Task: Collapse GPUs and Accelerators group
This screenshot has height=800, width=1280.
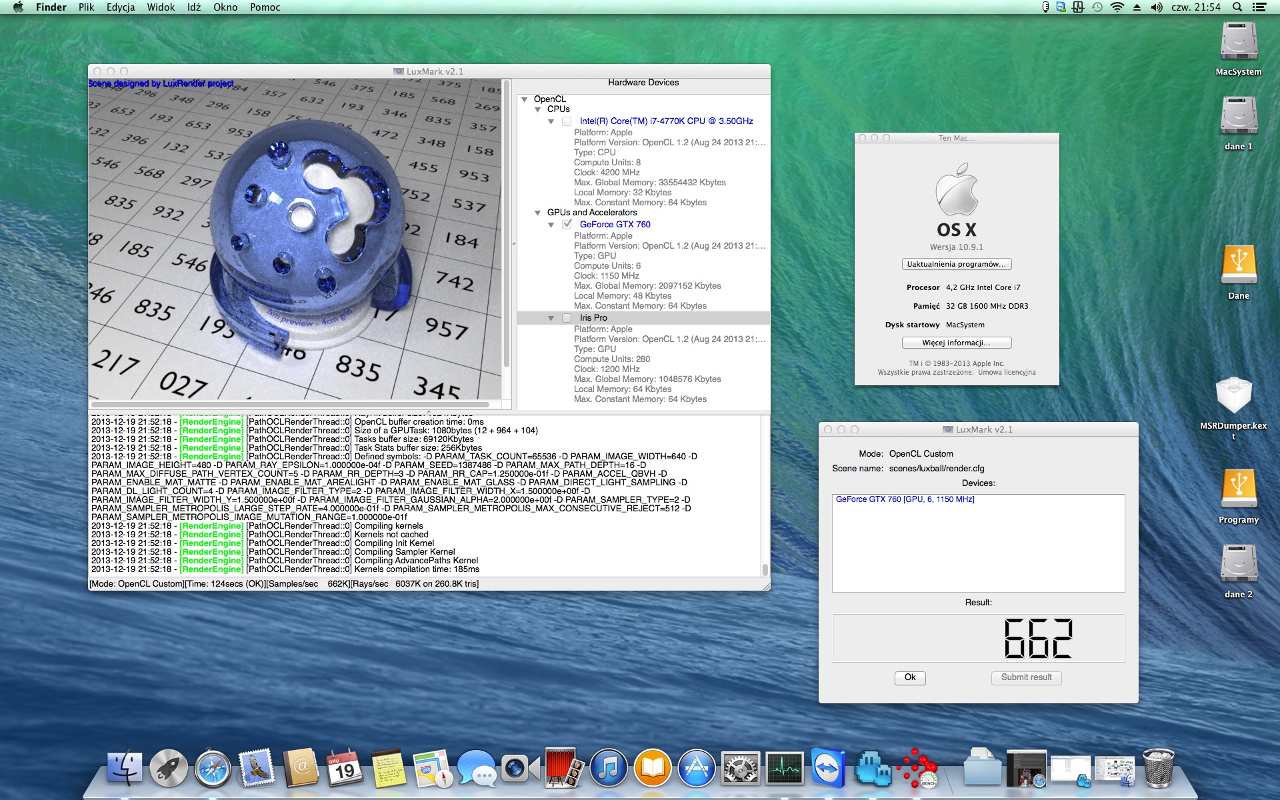Action: (538, 213)
